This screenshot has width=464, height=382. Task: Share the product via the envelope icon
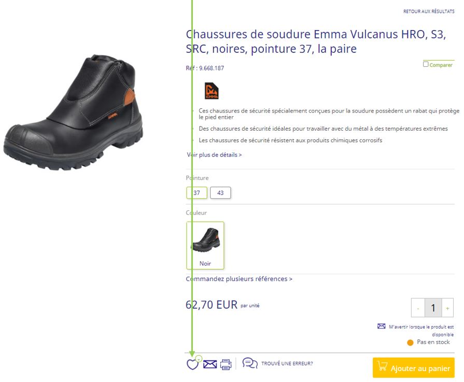click(x=210, y=364)
